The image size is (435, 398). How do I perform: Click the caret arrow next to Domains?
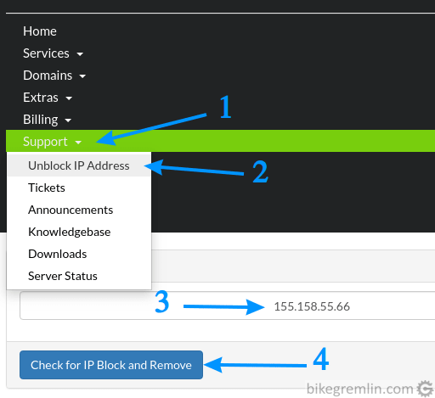82,76
